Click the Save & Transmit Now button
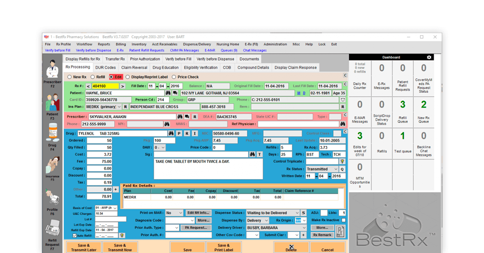Image resolution: width=484 pixels, height=253 pixels. 120,247
